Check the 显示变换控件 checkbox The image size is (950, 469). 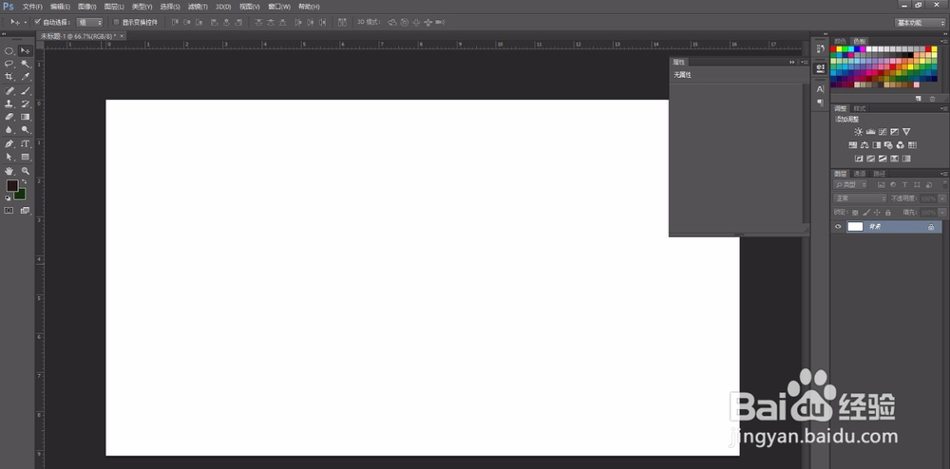116,23
